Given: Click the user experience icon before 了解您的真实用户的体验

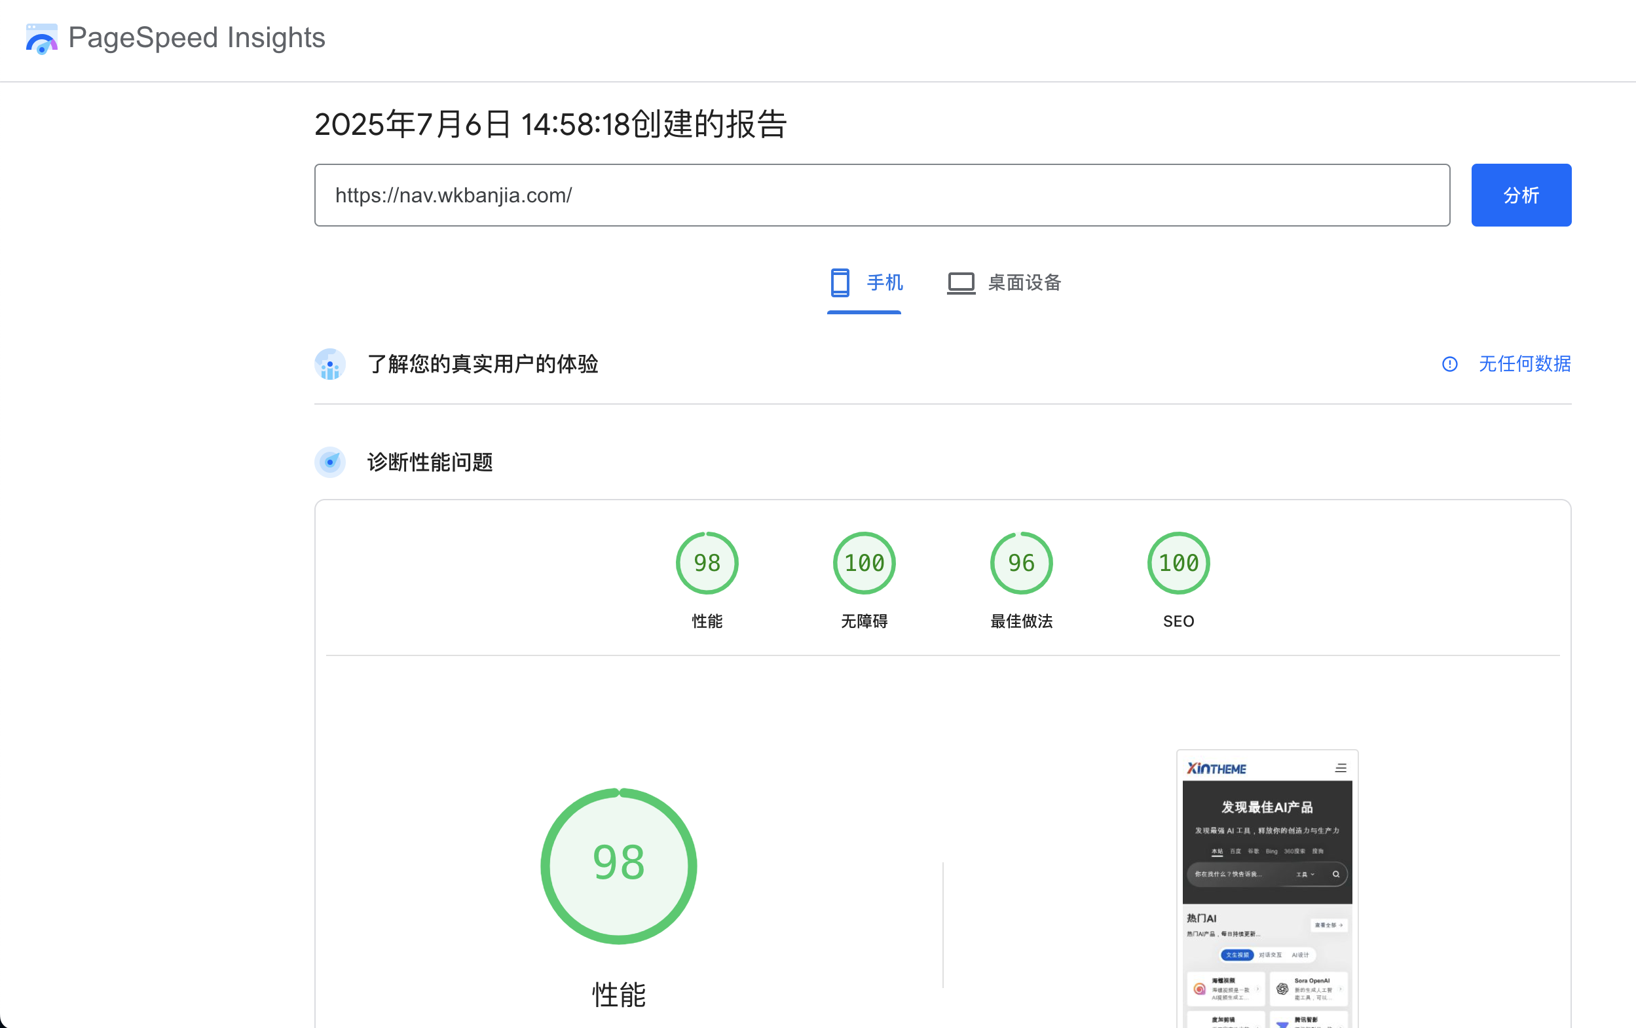Looking at the screenshot, I should coord(330,364).
